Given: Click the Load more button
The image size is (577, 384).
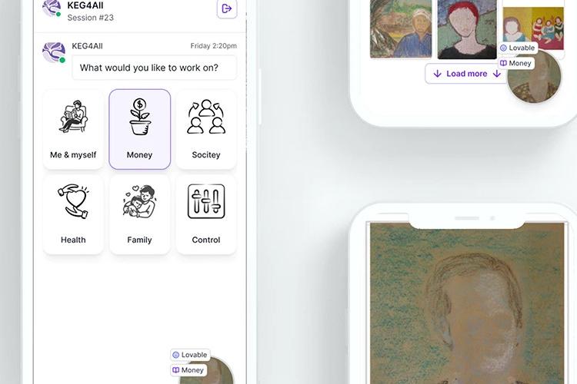Looking at the screenshot, I should click(467, 74).
